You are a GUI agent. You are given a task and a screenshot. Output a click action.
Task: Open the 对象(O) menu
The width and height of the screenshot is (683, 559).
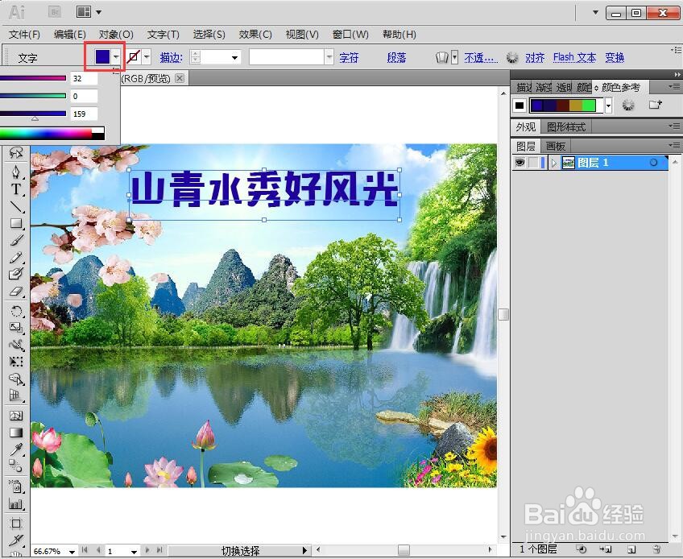point(116,35)
